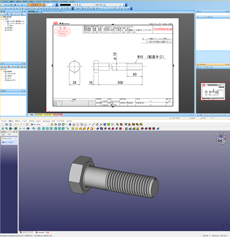Click the measure ruler icon in FreeCAD toolbar
Viewport: 230px width, 237px height.
coord(67,128)
